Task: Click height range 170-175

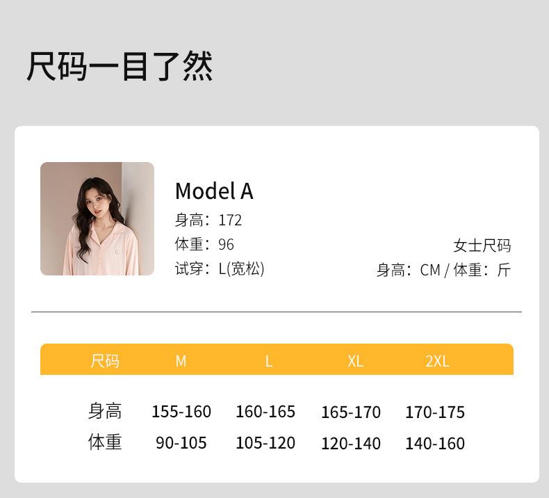Action: pyautogui.click(x=435, y=412)
